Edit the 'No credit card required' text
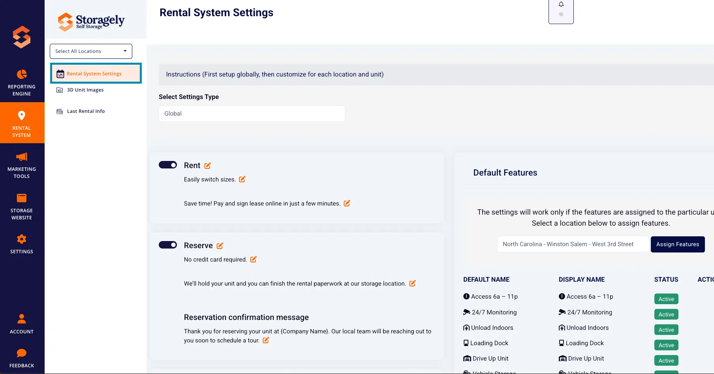The height and width of the screenshot is (374, 714). pos(254,259)
